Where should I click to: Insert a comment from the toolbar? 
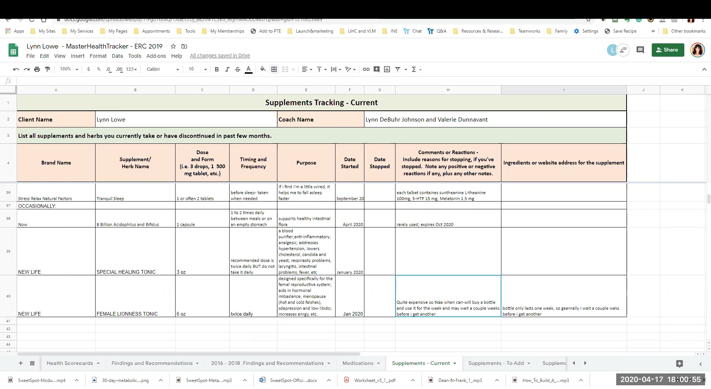click(x=377, y=69)
